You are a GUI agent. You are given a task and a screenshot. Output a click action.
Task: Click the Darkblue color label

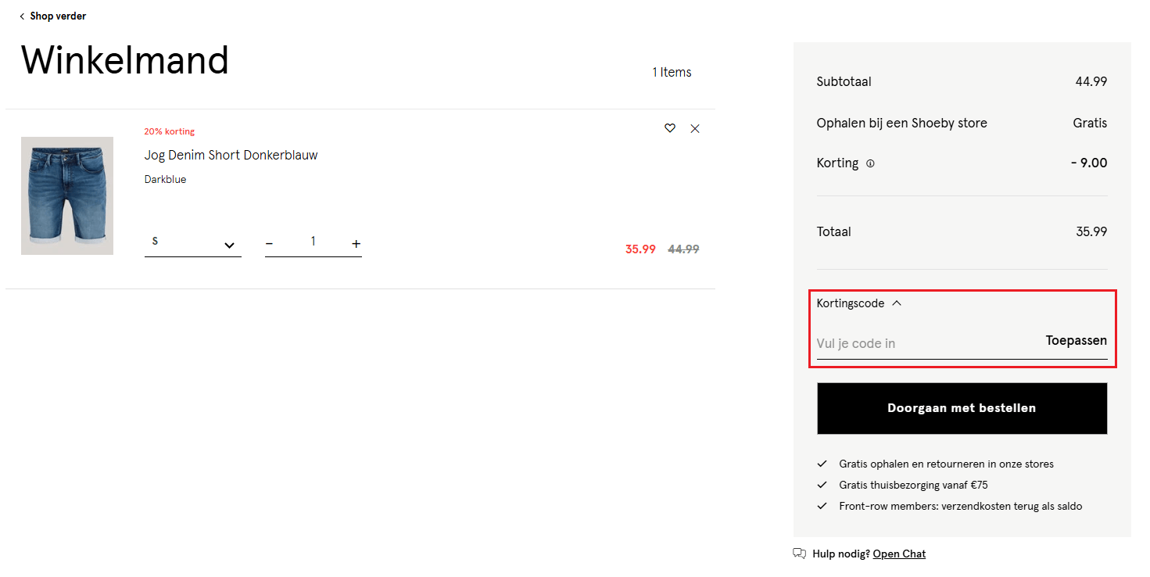pyautogui.click(x=165, y=179)
